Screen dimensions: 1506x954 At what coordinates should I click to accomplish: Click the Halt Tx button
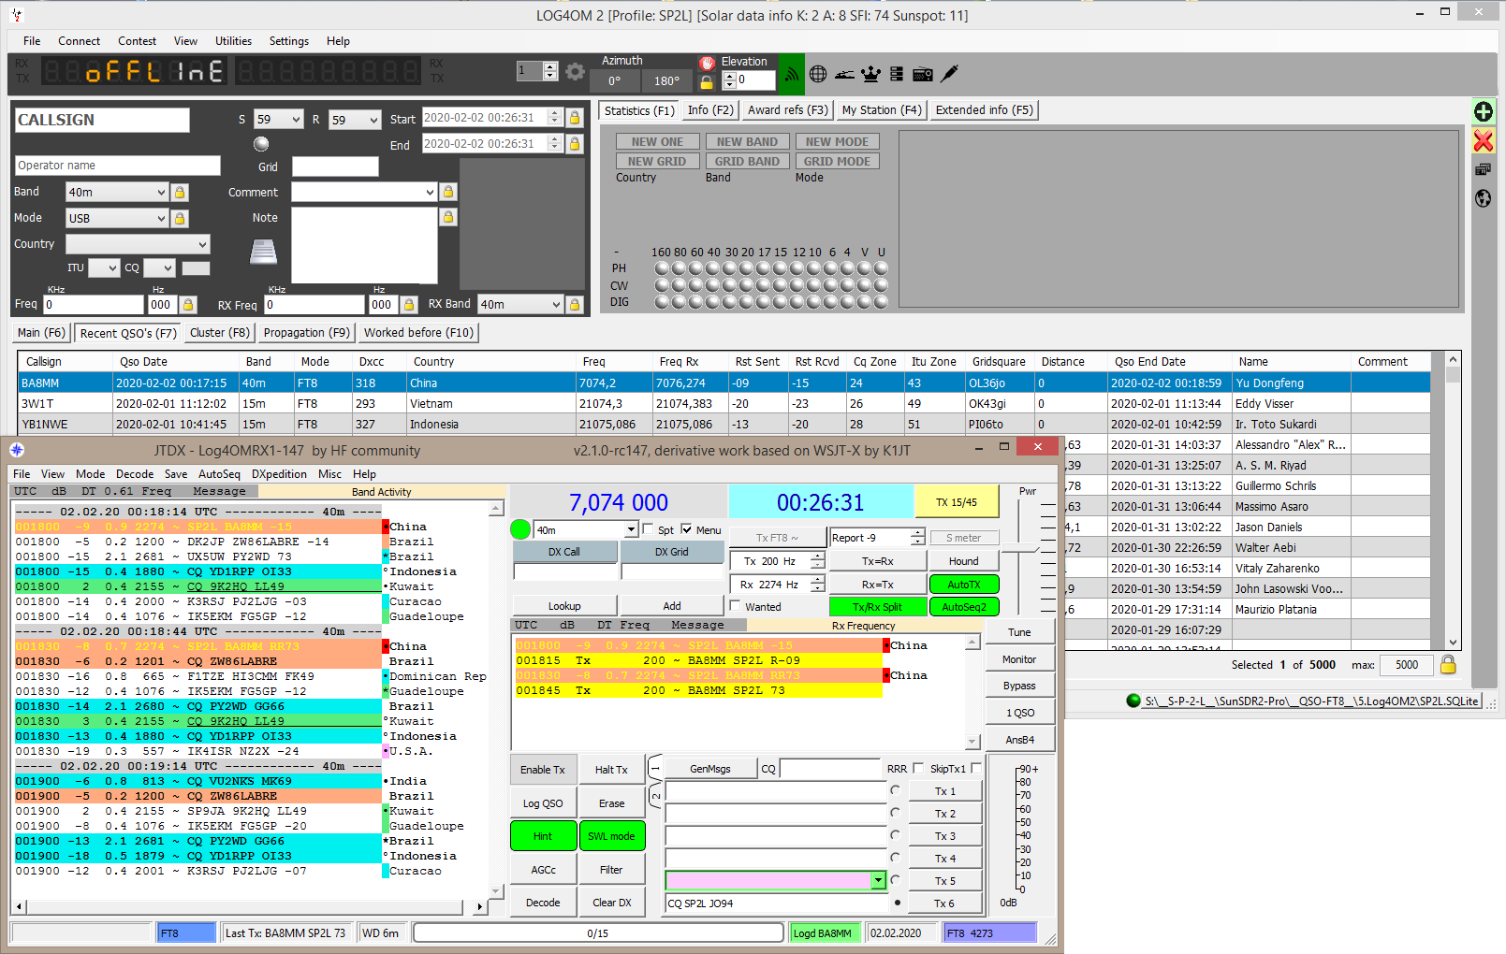(x=611, y=770)
